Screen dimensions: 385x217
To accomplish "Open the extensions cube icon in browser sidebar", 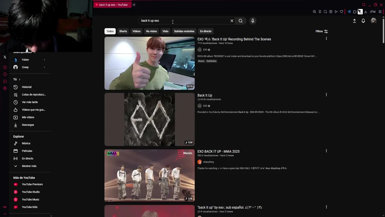I will point(5,81).
